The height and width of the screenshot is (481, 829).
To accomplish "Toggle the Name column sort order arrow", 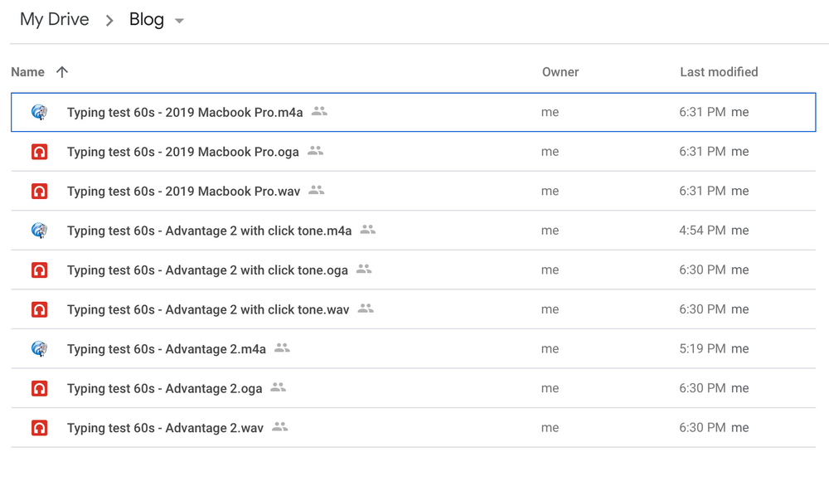I will [x=62, y=72].
